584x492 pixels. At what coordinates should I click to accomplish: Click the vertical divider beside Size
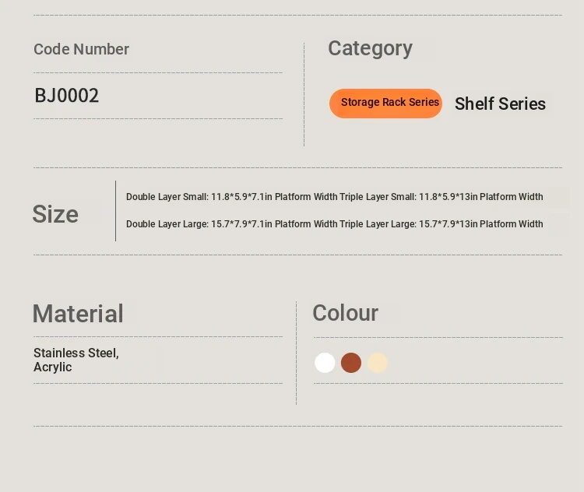[116, 211]
